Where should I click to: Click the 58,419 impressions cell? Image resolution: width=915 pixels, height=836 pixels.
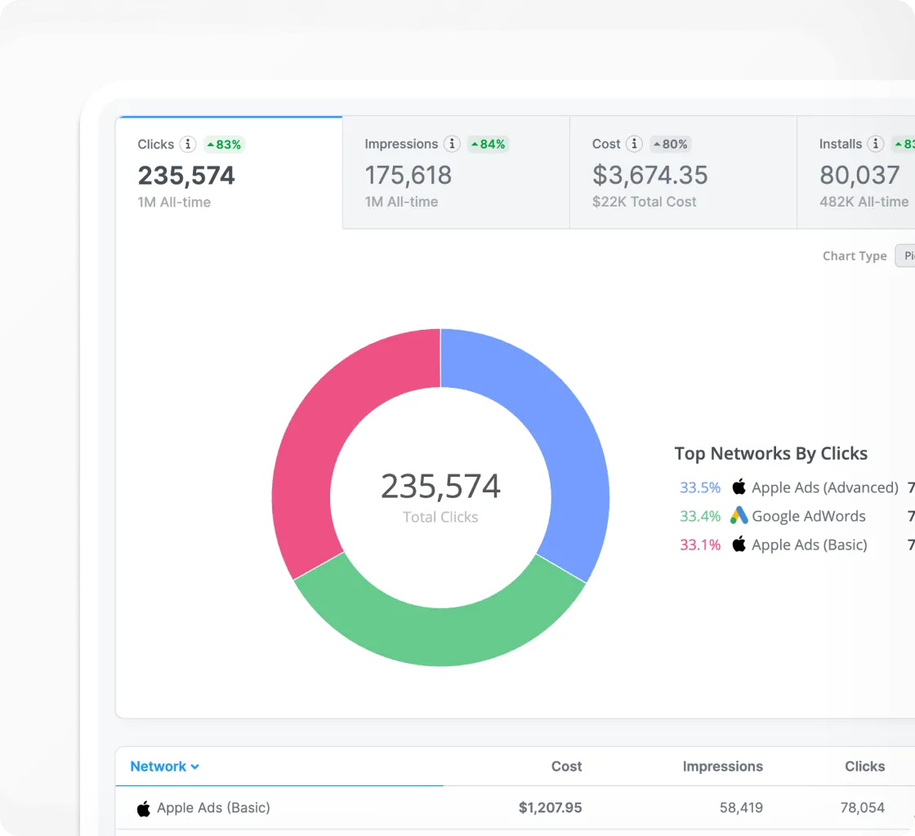click(x=741, y=807)
